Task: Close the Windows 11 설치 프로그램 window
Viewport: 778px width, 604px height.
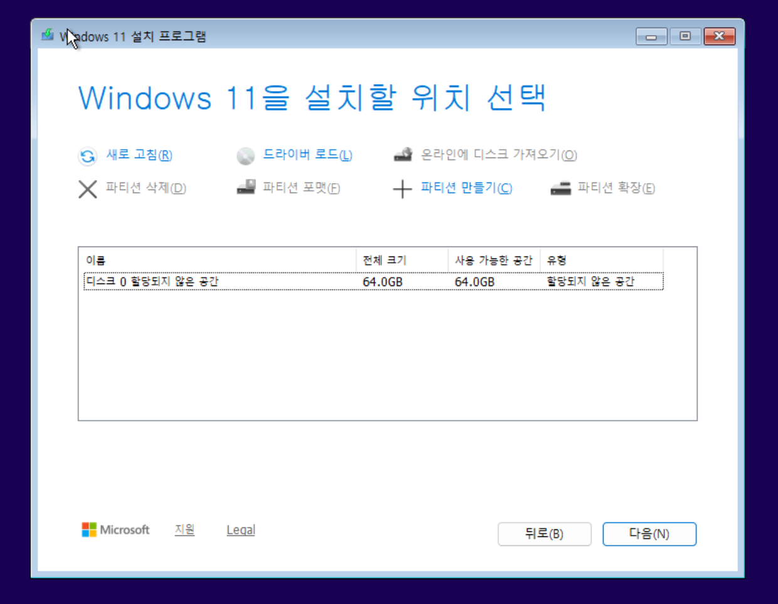Action: pos(720,36)
